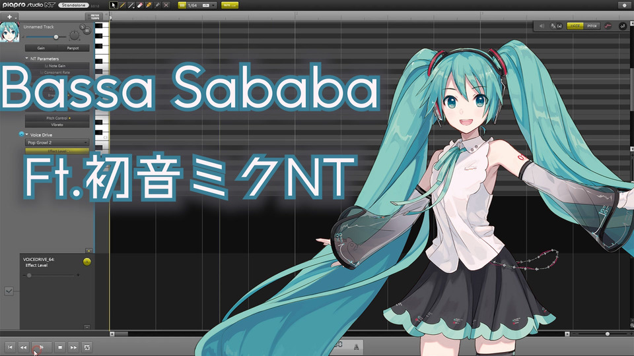634x356 pixels.
Task: Click the Miku track avatar thumbnail
Action: pyautogui.click(x=10, y=32)
